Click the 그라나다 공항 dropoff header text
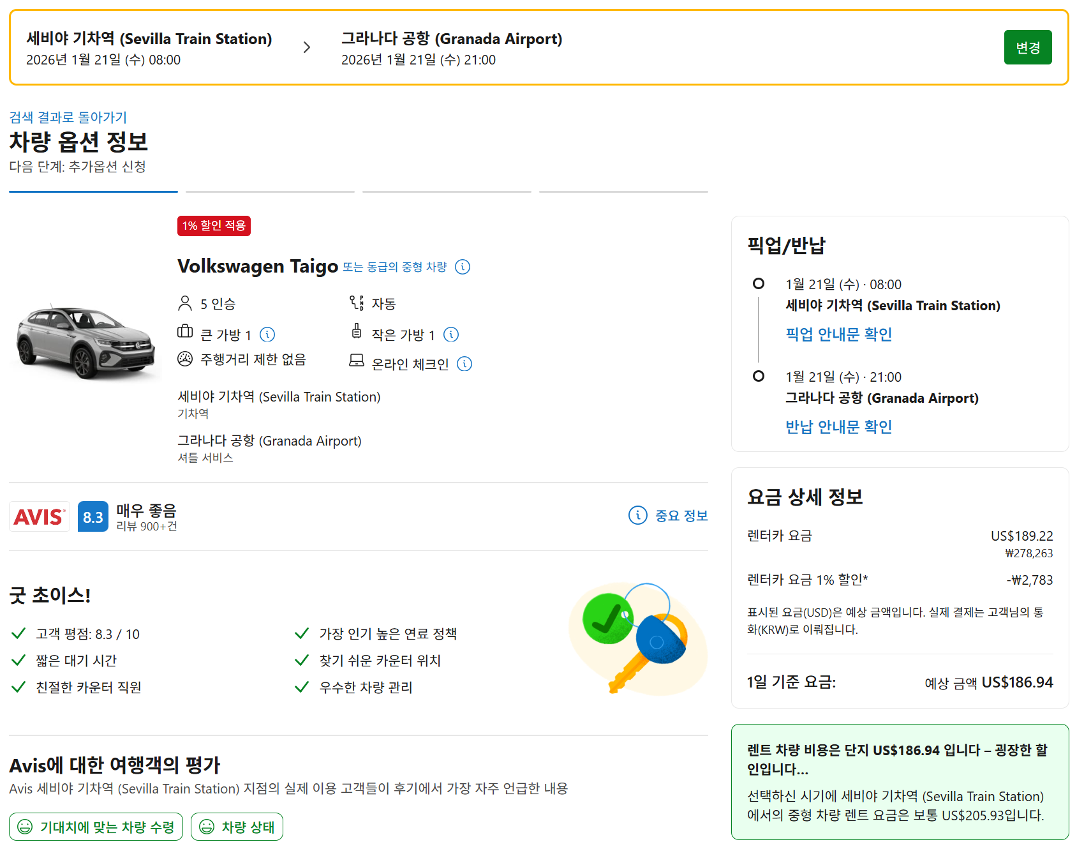1084x849 pixels. [x=452, y=39]
